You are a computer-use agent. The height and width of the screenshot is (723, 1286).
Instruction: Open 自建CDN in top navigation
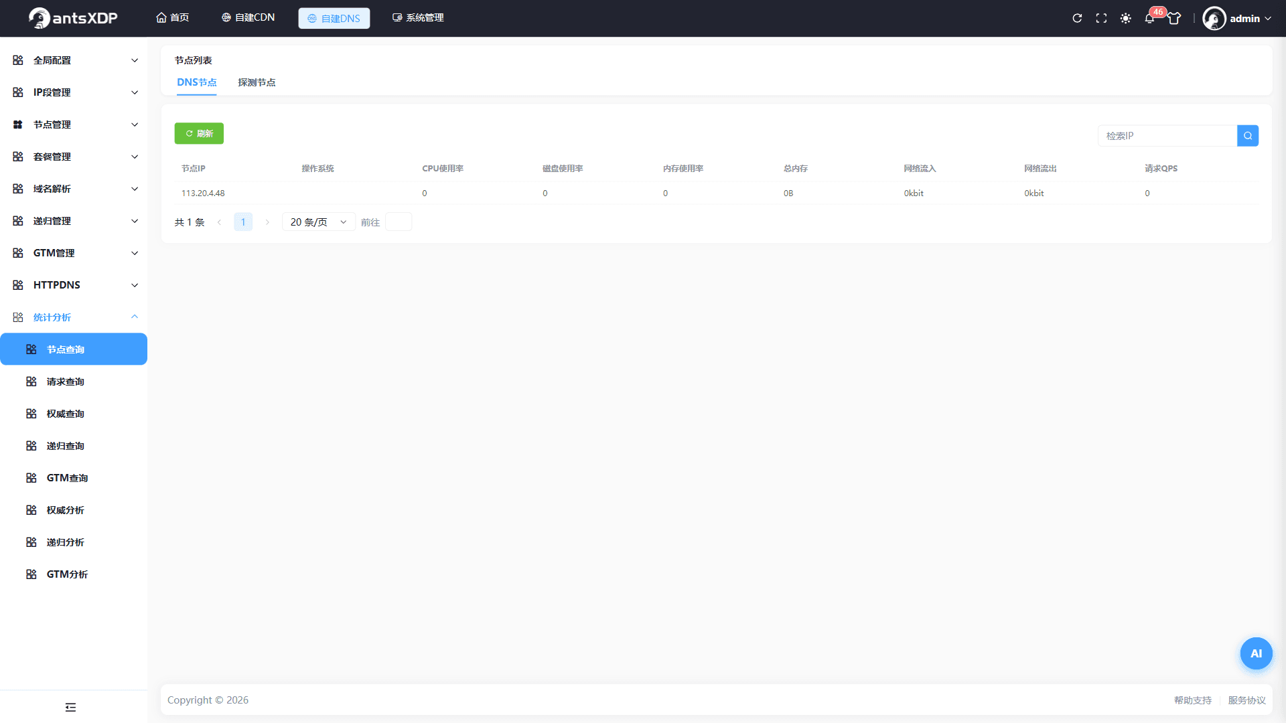point(248,18)
